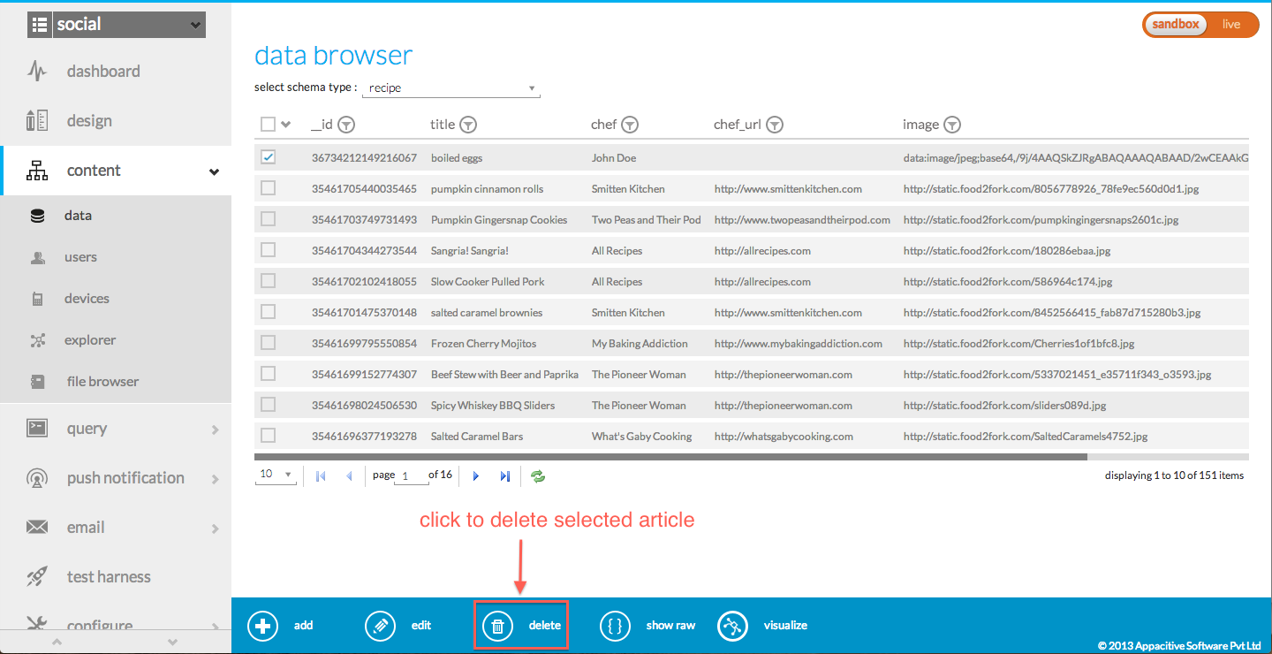Check the Frozen Cherry Mojitos row
This screenshot has height=654, width=1272.
point(269,343)
